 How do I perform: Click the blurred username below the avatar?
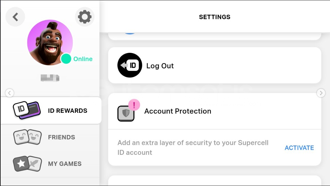tap(50, 78)
